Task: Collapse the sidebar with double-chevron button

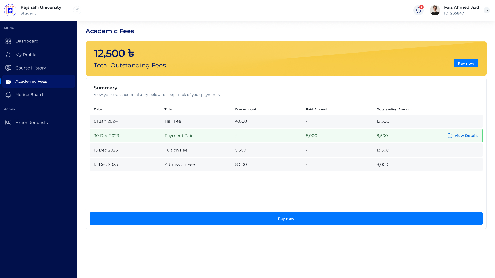Action: point(77,10)
